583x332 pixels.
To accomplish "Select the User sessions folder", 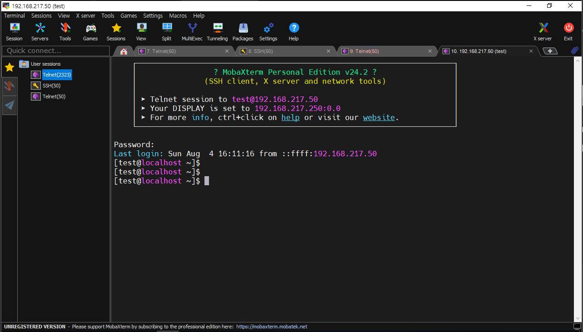I will tap(40, 64).
